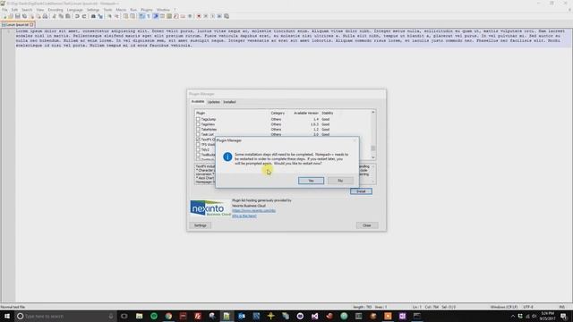The height and width of the screenshot is (322, 573).
Task: Click the Start Recording macro icon
Action: 199,16
